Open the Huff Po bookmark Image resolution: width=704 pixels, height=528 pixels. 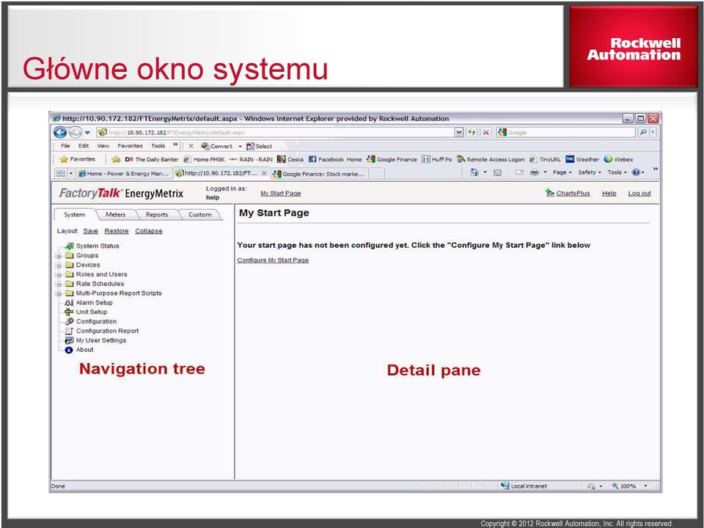(437, 159)
